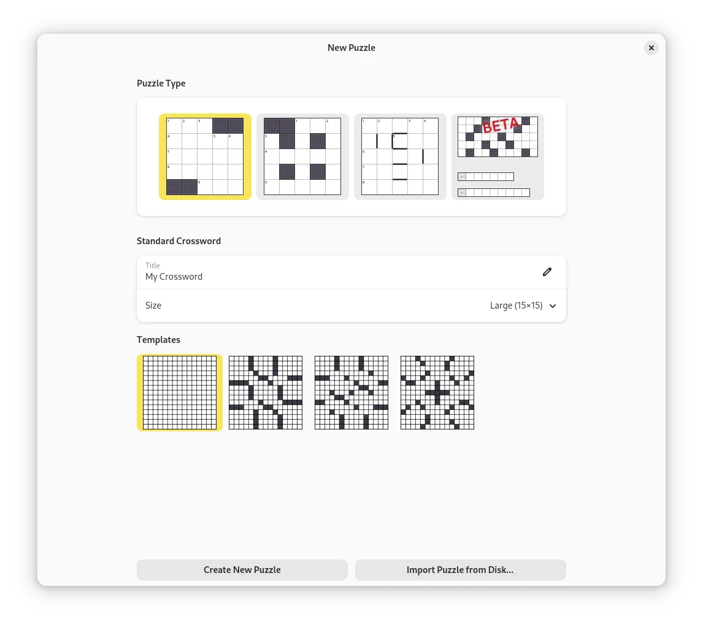Screen dimensions: 703x627
Task: Close the New Puzzle dialog
Action: pos(651,47)
